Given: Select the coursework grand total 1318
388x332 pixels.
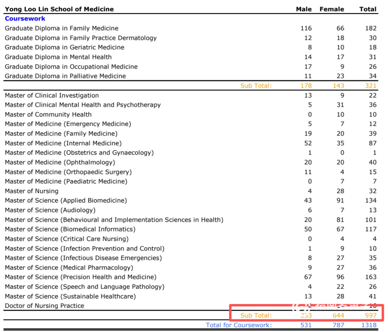Looking at the screenshot, I should (x=369, y=325).
